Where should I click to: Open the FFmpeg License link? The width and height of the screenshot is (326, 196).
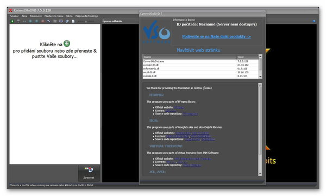[x=171, y=111]
